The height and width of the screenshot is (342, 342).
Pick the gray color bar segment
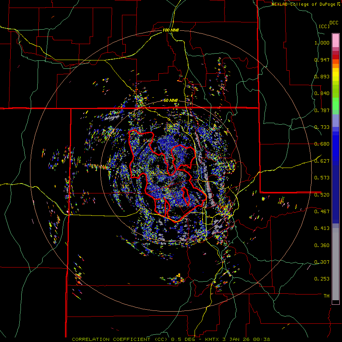[336, 264]
